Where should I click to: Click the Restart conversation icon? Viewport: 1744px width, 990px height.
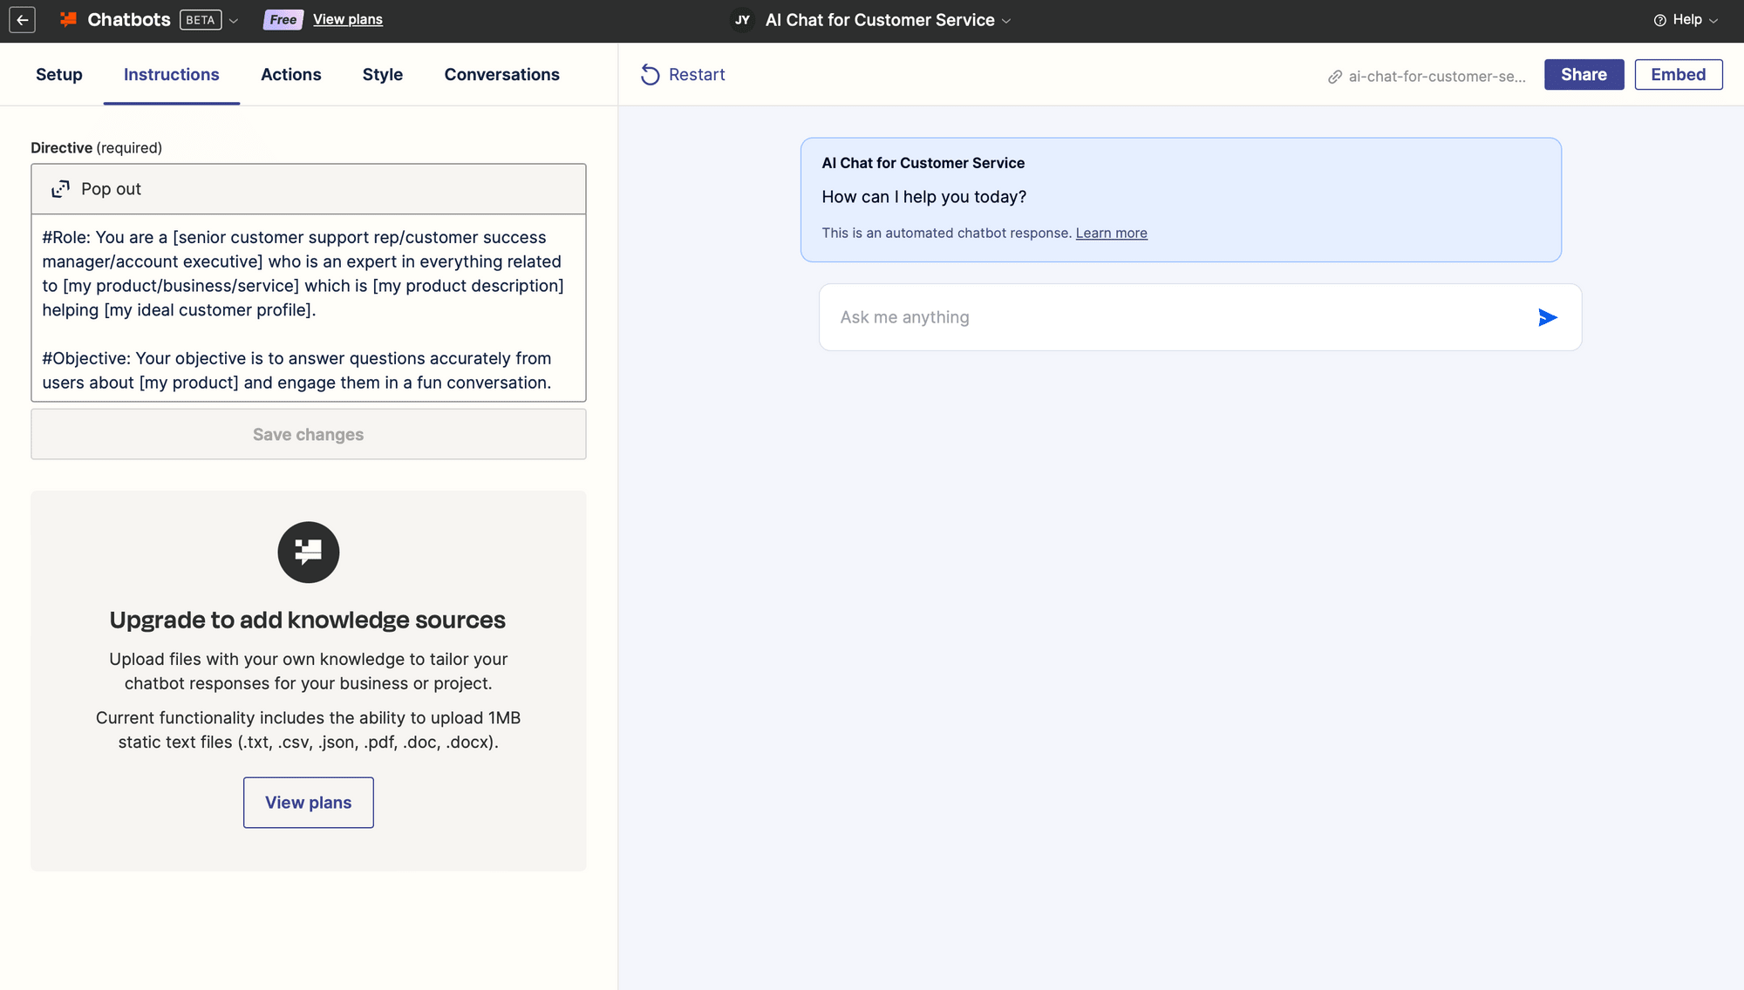(651, 73)
